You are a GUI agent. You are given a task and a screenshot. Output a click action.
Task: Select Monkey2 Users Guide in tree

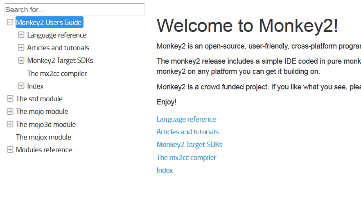tap(49, 22)
